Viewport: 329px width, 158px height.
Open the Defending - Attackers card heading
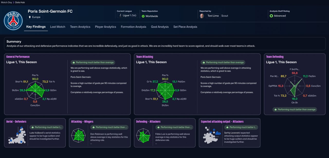[148, 122]
